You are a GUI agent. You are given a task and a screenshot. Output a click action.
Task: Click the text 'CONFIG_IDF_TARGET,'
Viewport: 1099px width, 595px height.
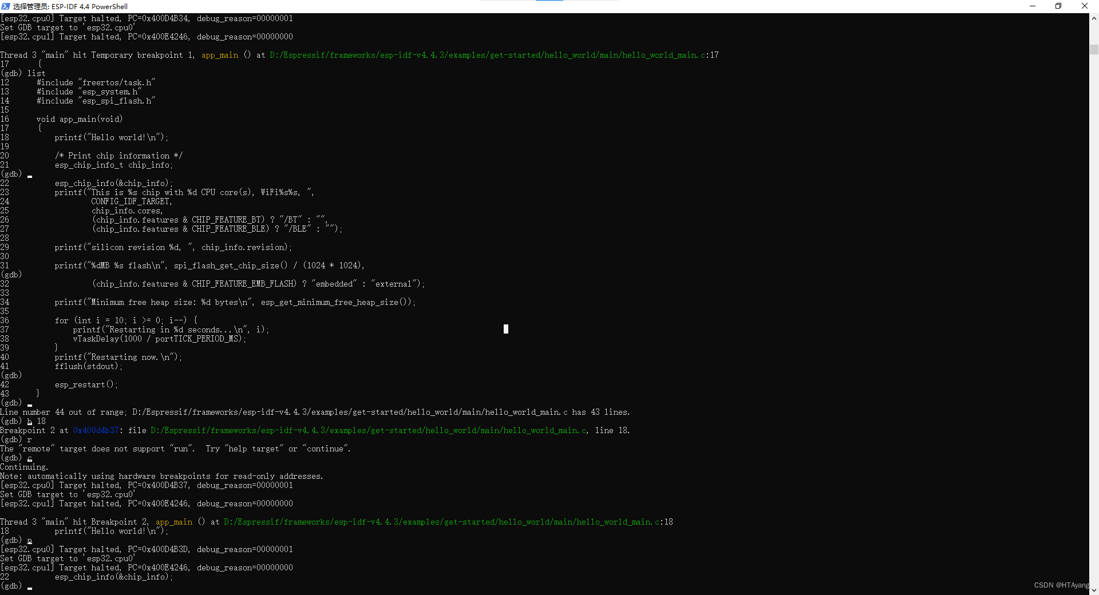[x=132, y=201]
